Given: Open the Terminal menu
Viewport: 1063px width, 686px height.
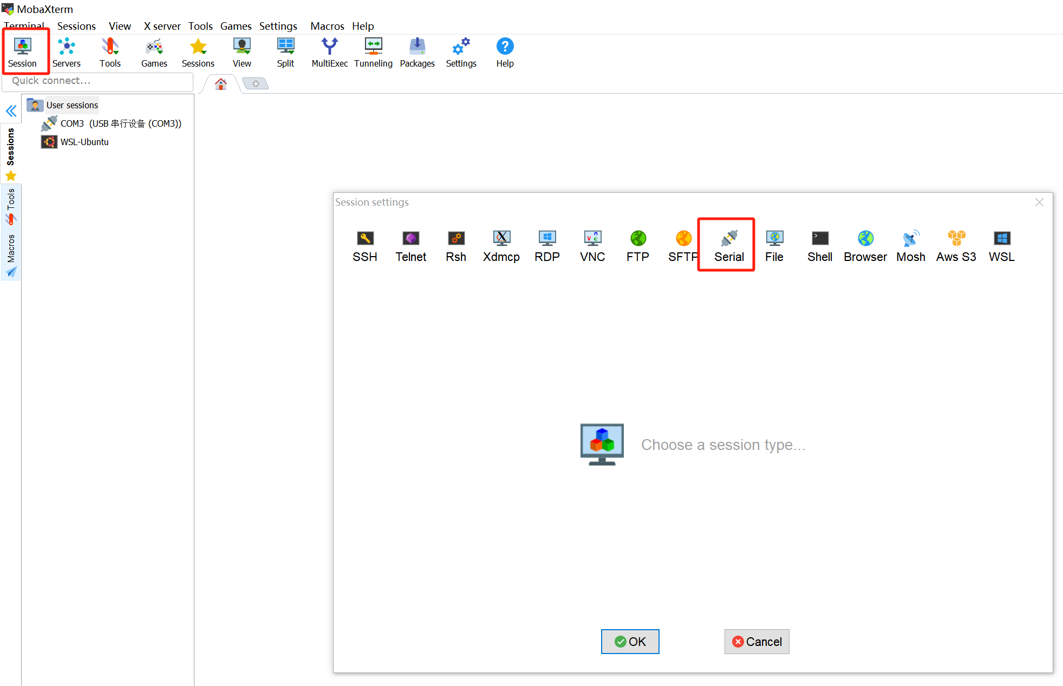Looking at the screenshot, I should (24, 26).
